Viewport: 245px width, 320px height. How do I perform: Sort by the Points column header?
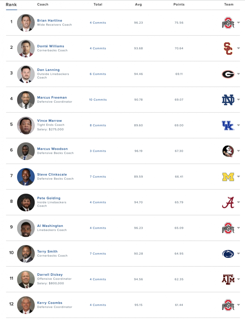click(x=179, y=5)
